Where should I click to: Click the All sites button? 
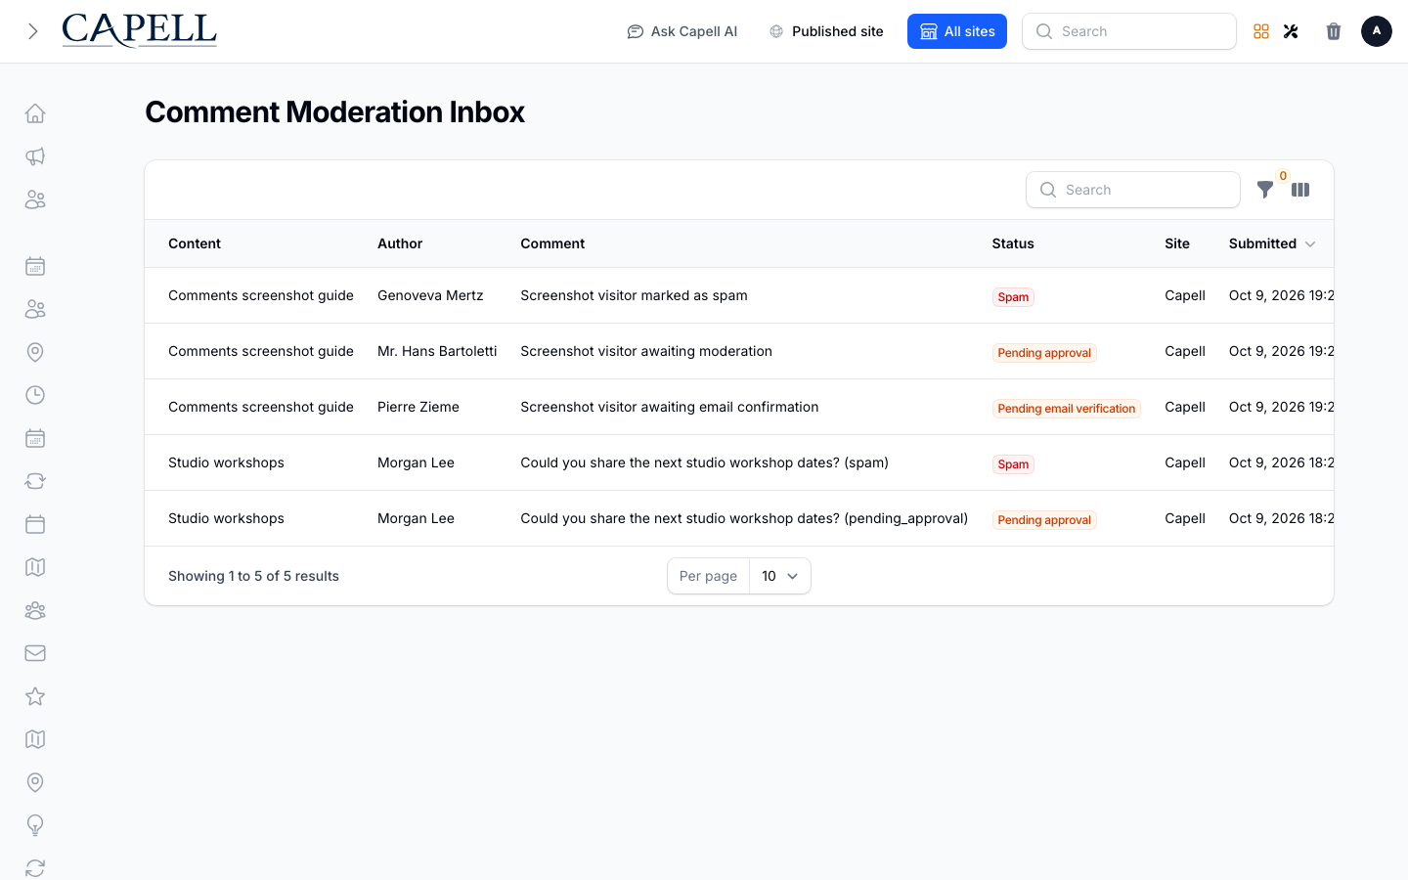957,31
